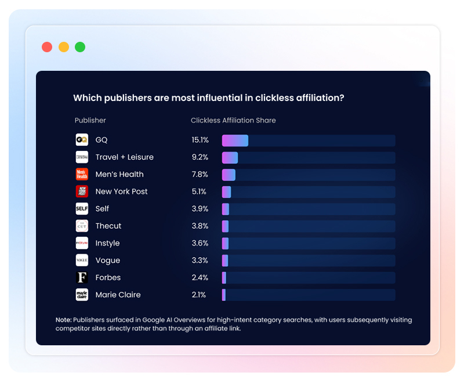
Task: Select the Men's Health logo icon
Action: (x=82, y=174)
